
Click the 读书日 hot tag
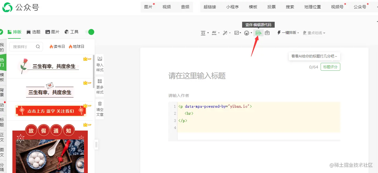[57, 46]
